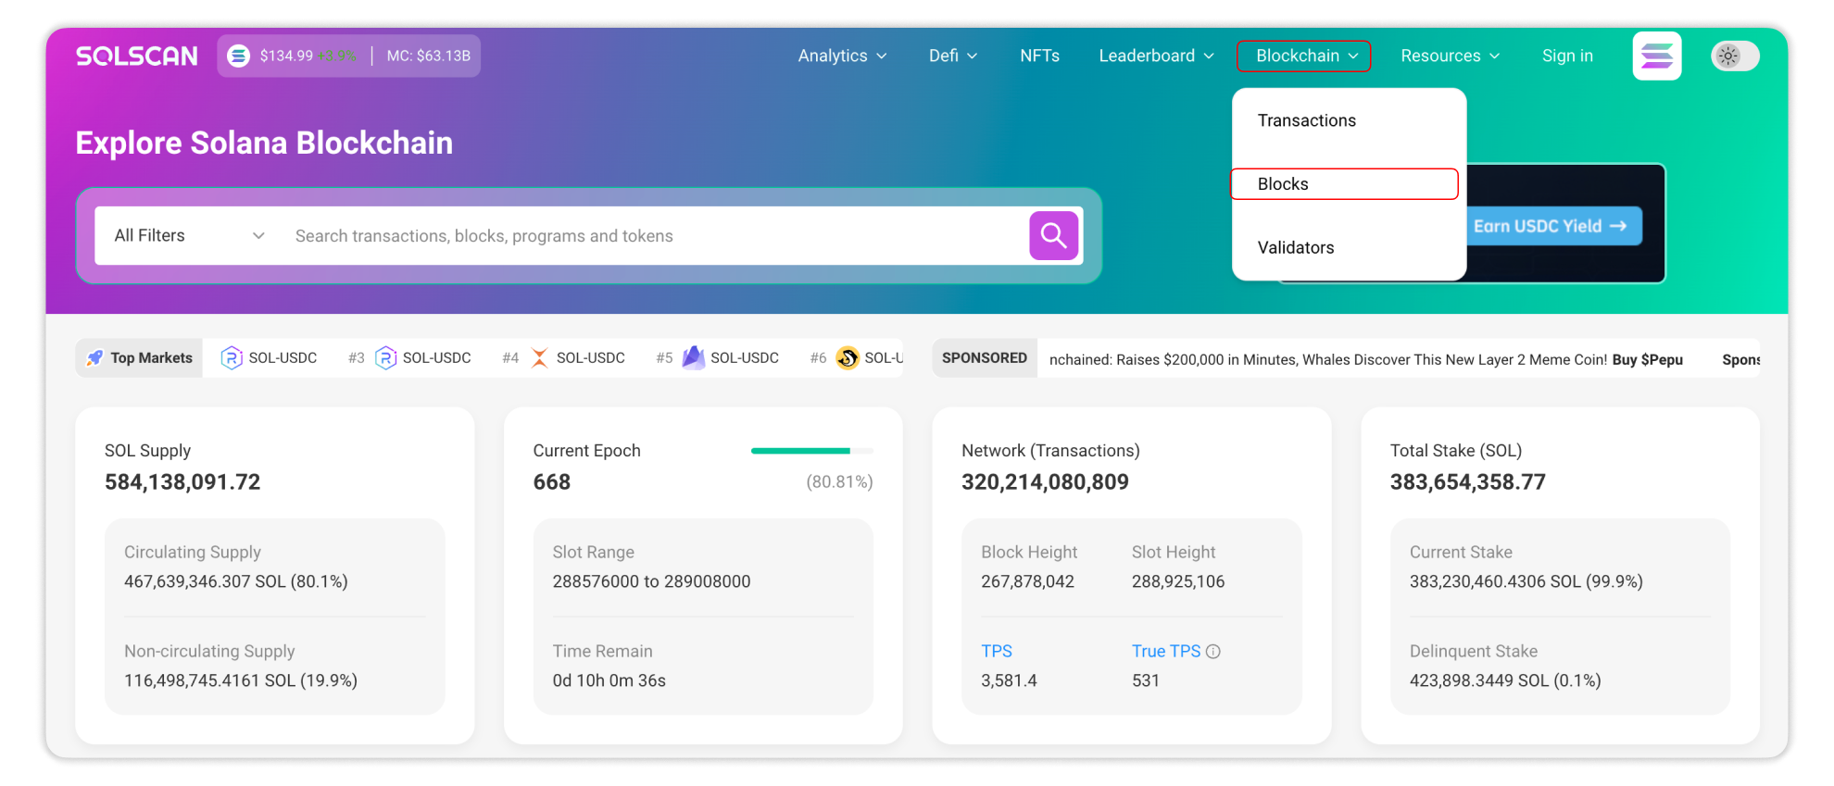This screenshot has width=1834, height=786.
Task: Expand the All Filters dropdown
Action: coord(190,236)
